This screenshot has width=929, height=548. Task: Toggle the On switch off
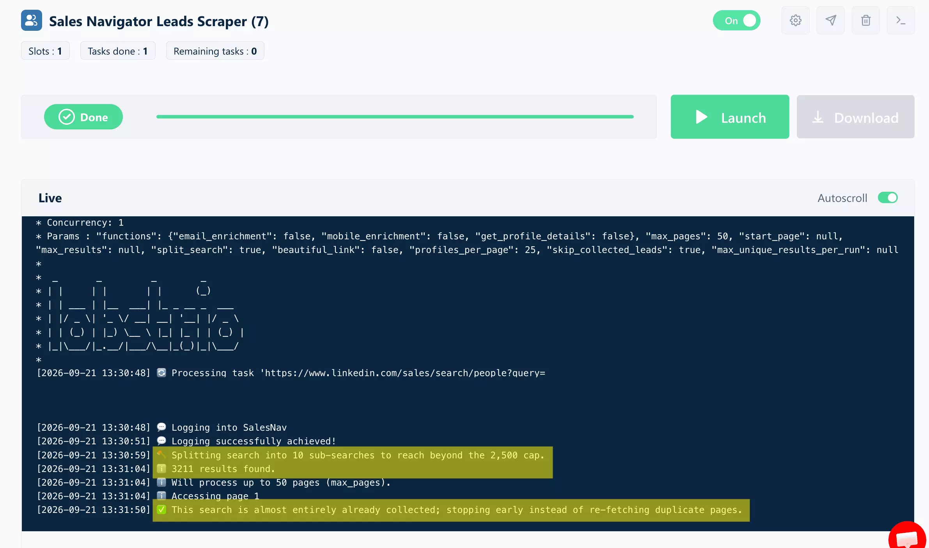click(x=736, y=20)
